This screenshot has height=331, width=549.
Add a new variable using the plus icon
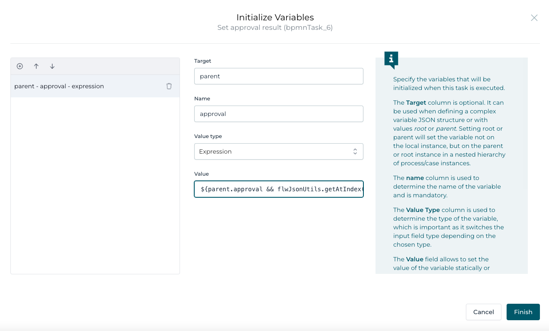[19, 66]
